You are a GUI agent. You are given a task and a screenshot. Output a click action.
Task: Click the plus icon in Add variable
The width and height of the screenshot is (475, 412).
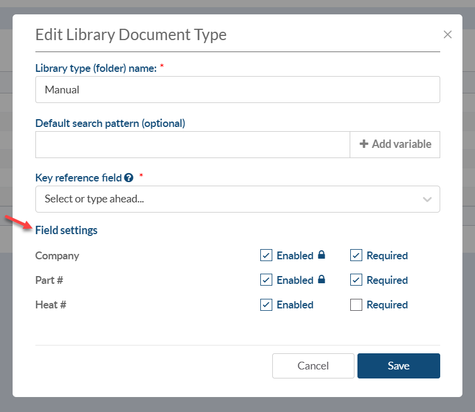click(x=363, y=144)
